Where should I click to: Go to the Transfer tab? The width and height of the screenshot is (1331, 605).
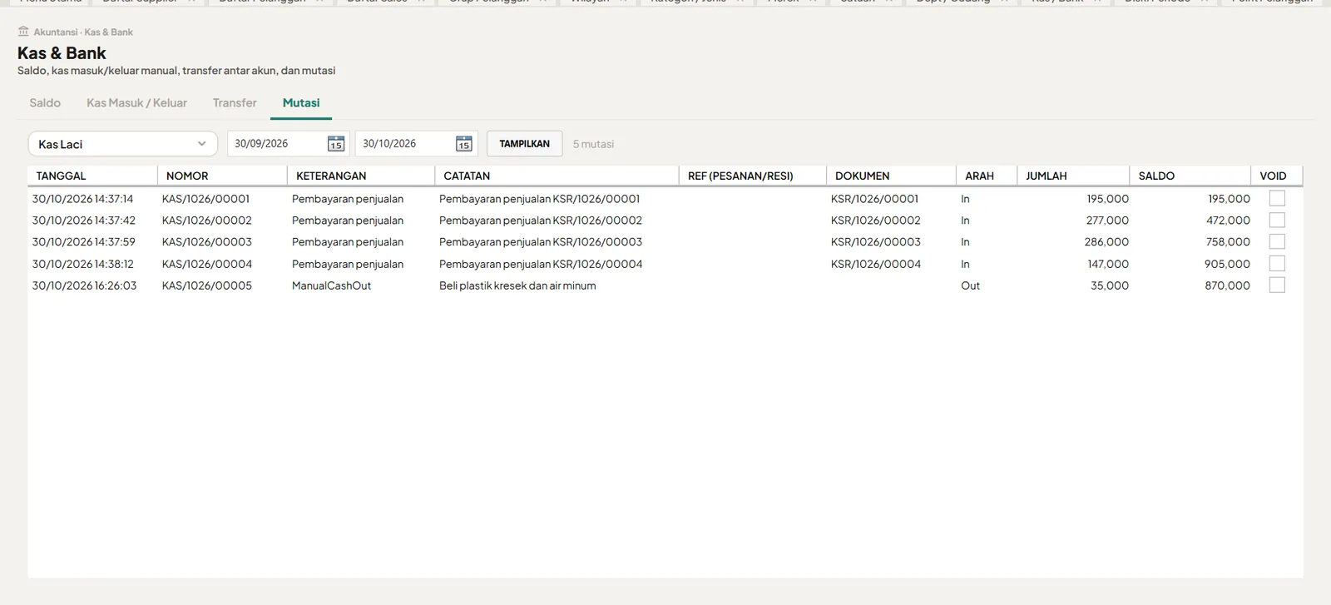point(235,103)
